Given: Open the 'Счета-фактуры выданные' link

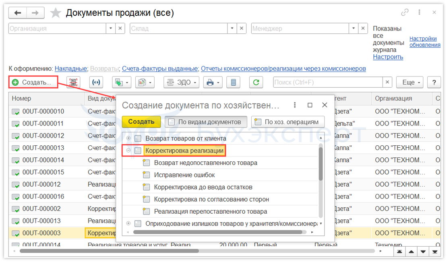Looking at the screenshot, I should click(x=159, y=69).
